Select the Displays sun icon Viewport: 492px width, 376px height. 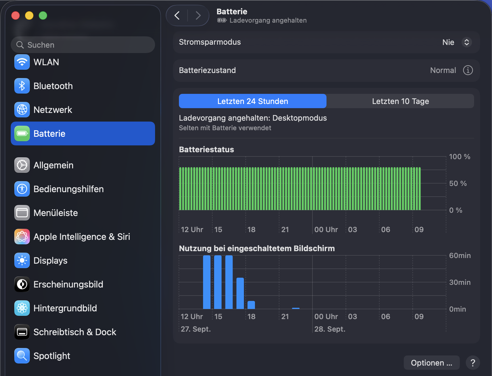pos(22,260)
